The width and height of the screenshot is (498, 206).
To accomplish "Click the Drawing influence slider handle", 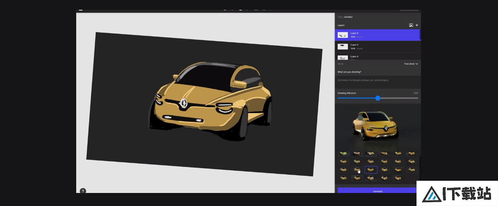I will (378, 98).
